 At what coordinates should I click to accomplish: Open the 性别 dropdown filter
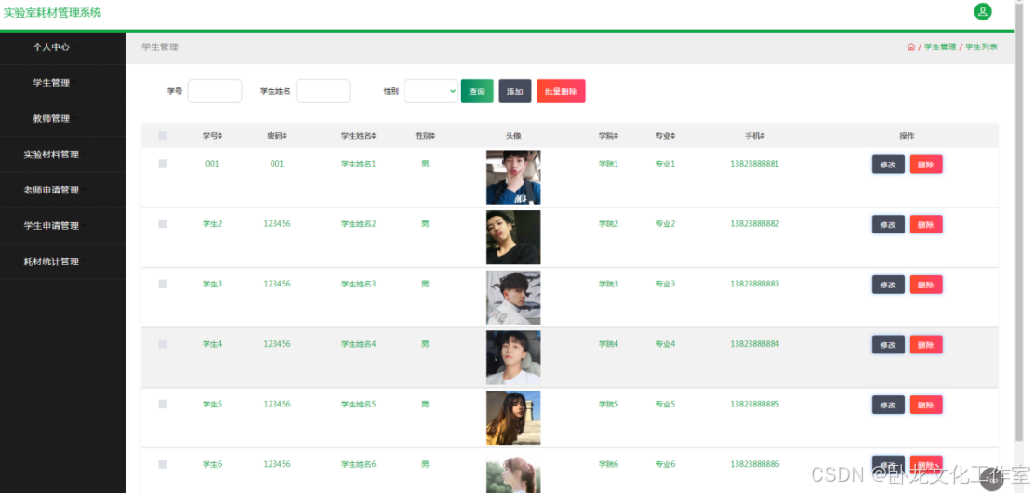point(431,91)
